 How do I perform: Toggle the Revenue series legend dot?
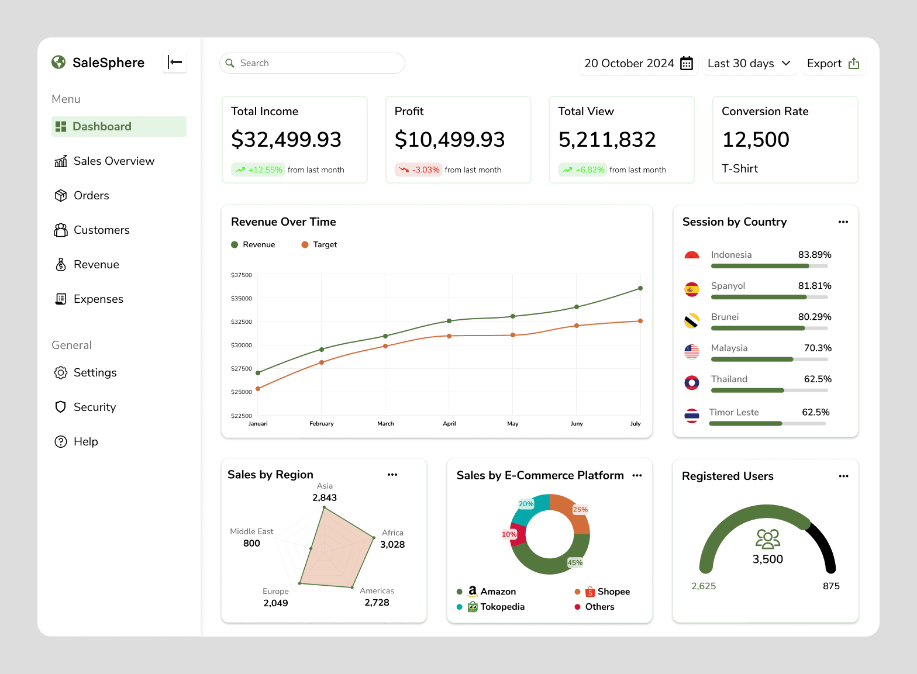[x=235, y=244]
